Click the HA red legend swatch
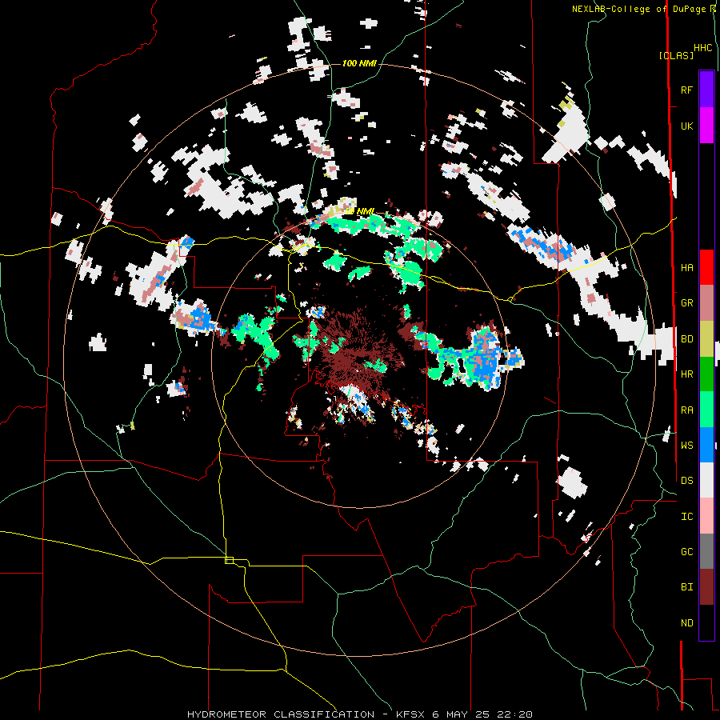 pos(706,267)
